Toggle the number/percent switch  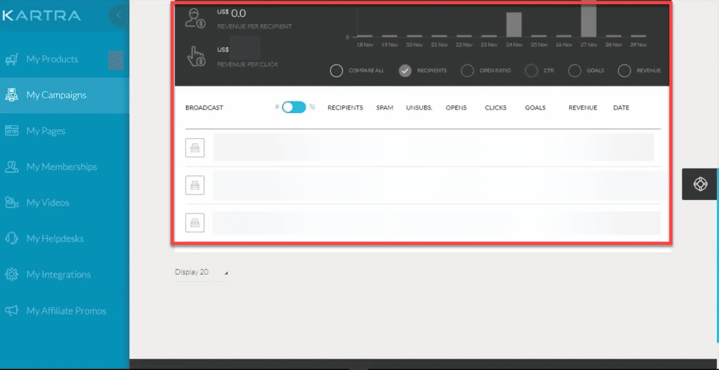(x=293, y=107)
